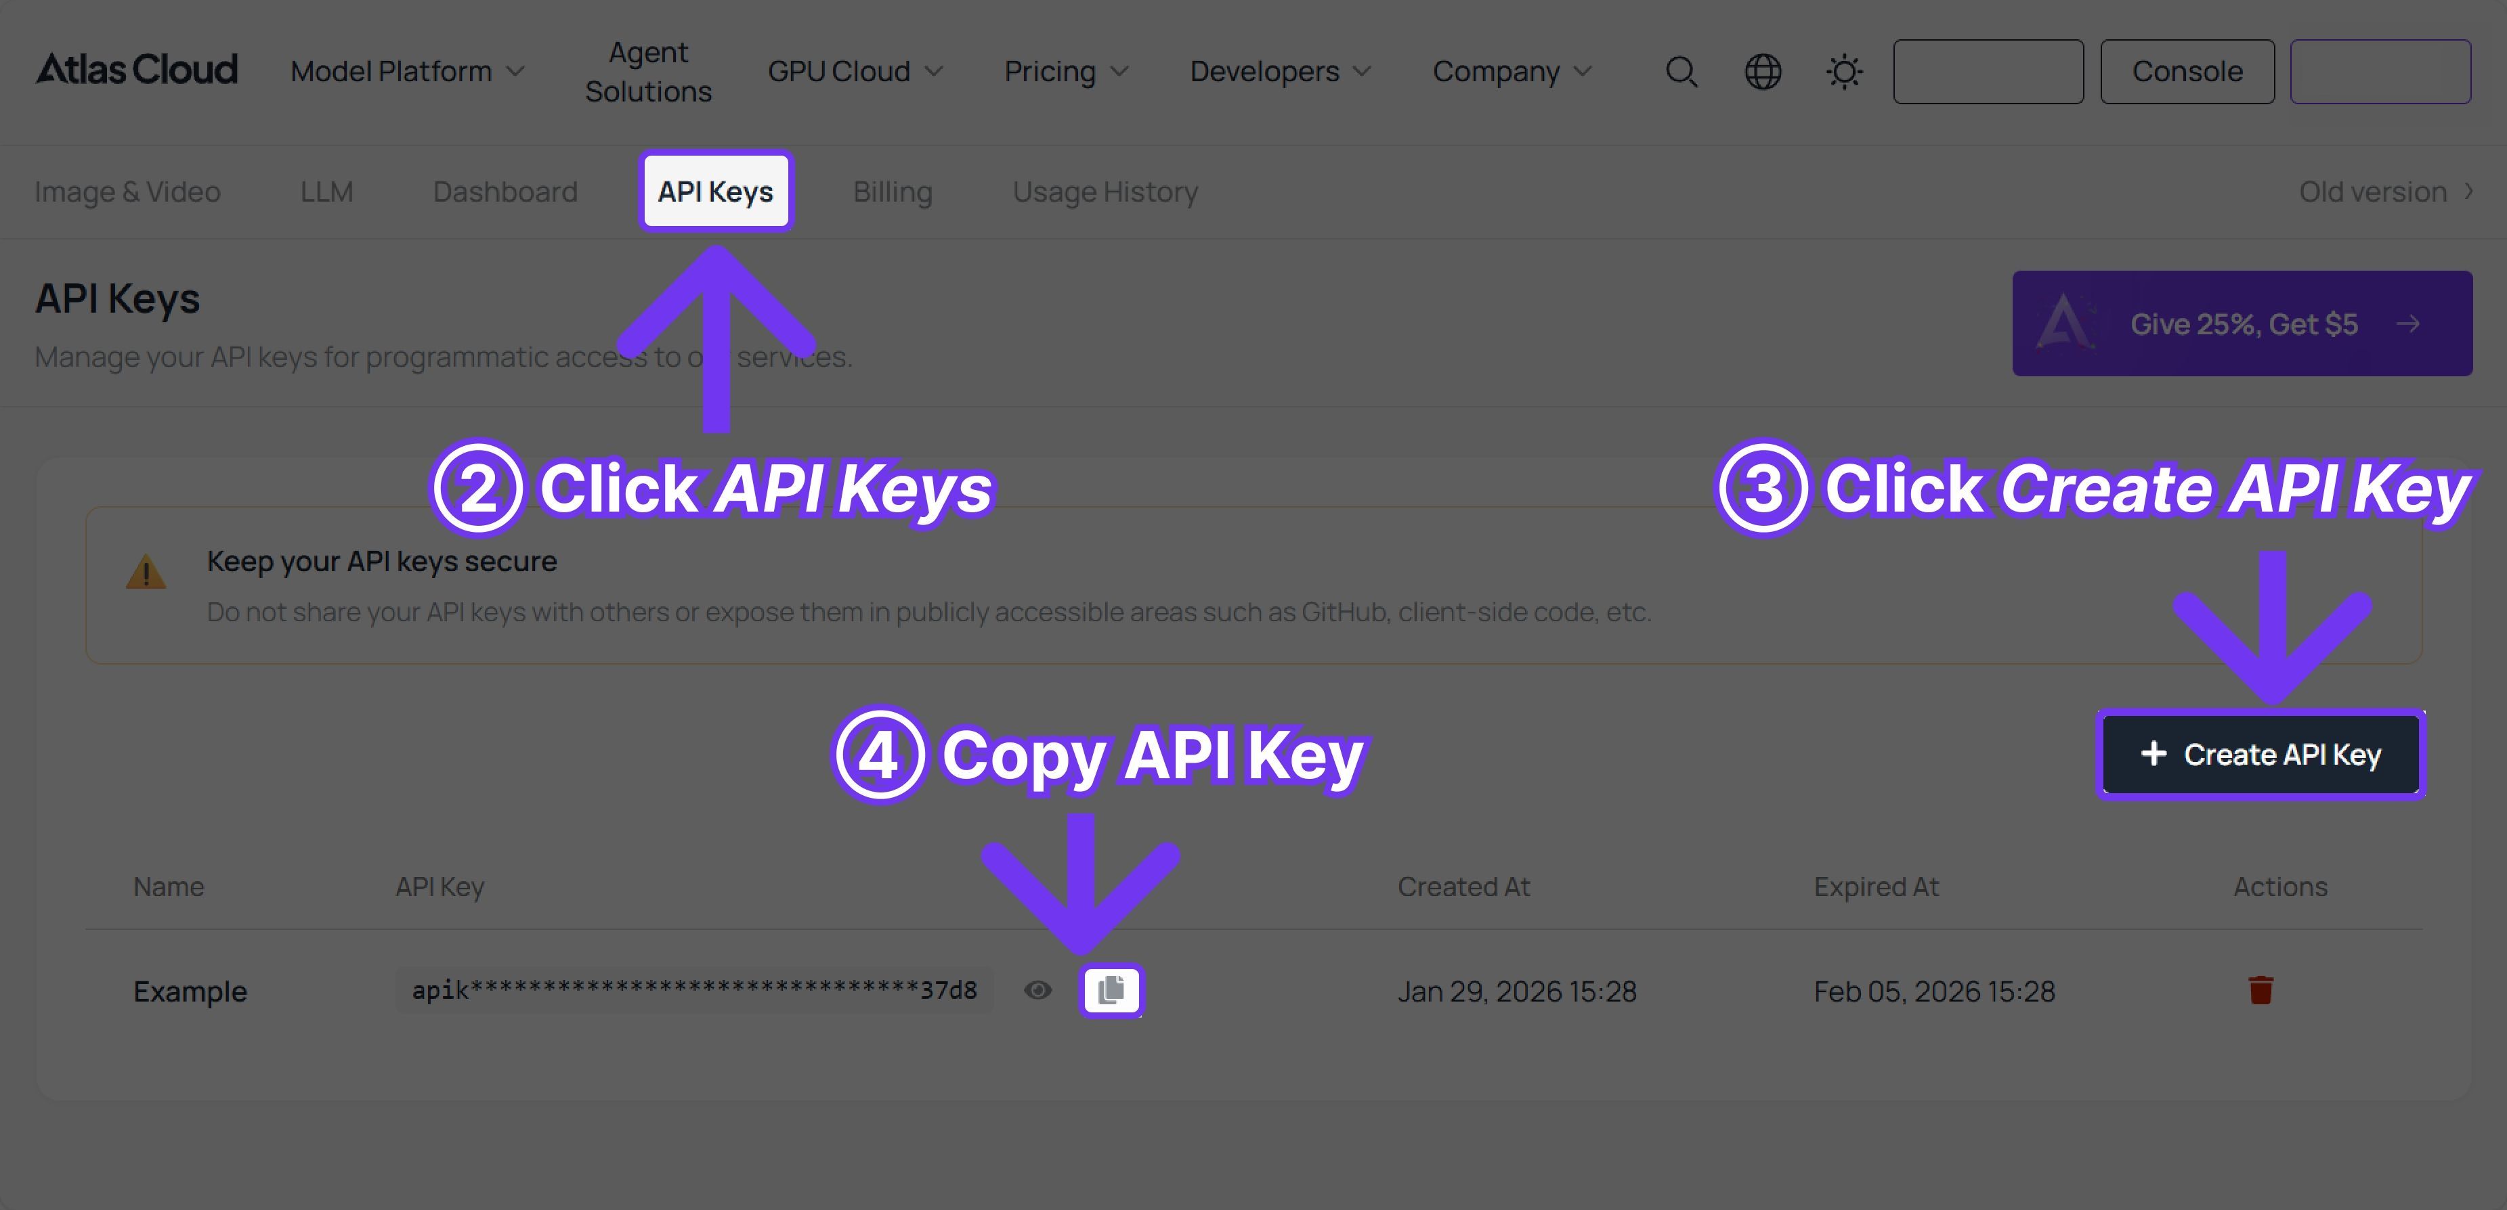2507x1210 pixels.
Task: Delete the Example API key
Action: [x=2260, y=990]
